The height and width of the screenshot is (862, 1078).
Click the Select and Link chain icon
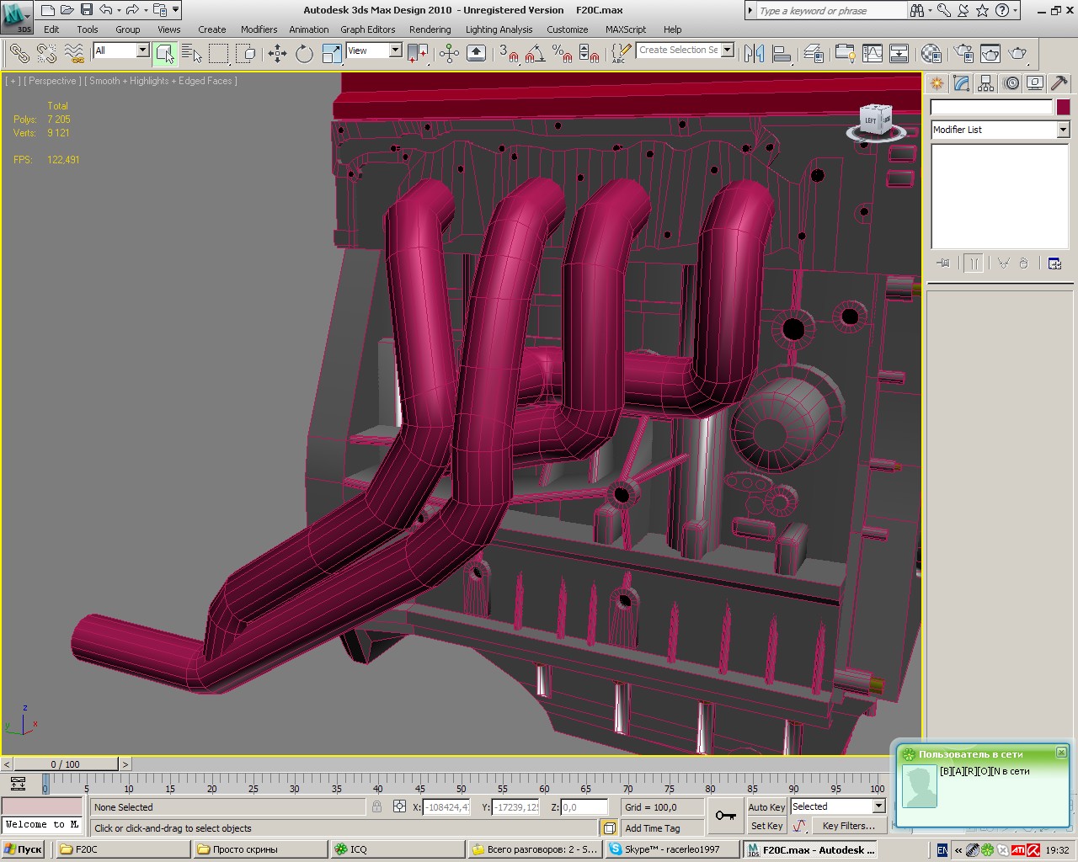click(19, 54)
